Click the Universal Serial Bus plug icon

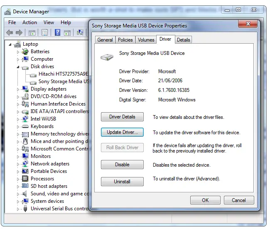pos(25,209)
